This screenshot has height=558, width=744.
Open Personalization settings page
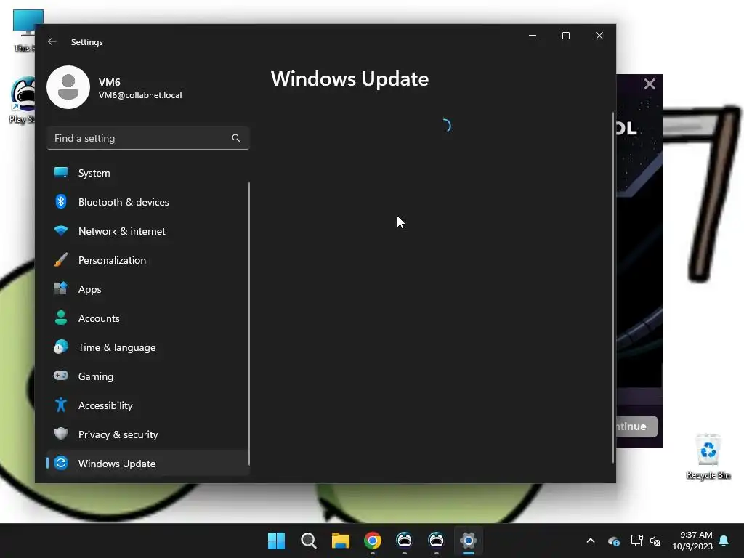click(147, 260)
